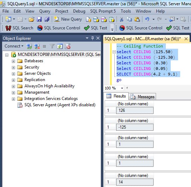Open the Project menu
This screenshot has height=187, width=191.
[62, 11]
